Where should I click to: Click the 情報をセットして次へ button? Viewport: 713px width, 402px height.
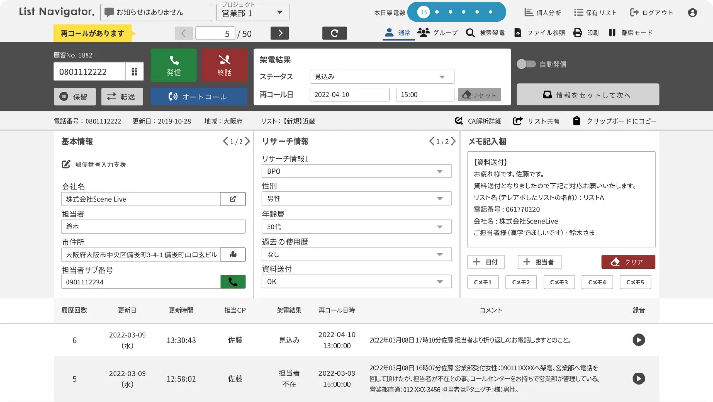[588, 95]
